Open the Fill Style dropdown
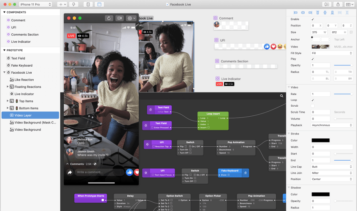 click(x=332, y=53)
